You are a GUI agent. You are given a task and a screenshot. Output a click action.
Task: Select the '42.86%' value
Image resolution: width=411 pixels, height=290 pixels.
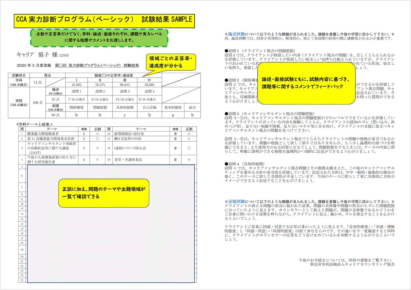click(76, 85)
